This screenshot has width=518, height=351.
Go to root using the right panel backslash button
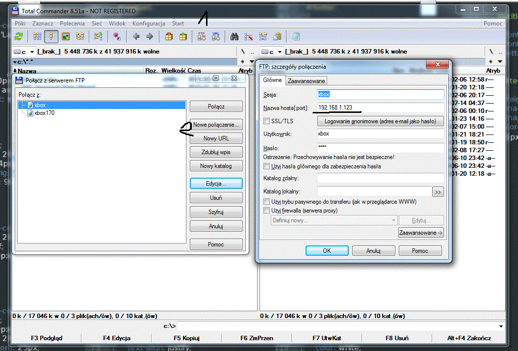click(x=491, y=52)
